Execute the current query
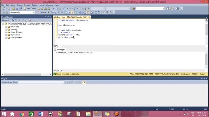Image resolution: width=209 pixels, height=117 pixels. coord(41,12)
